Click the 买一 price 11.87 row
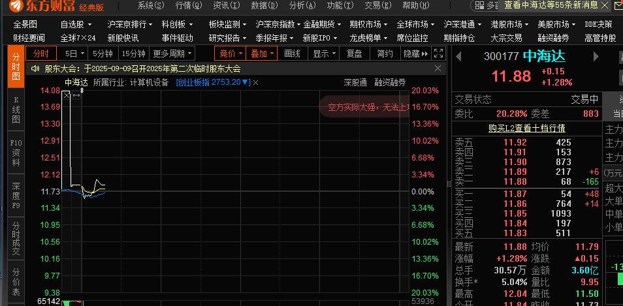The width and height of the screenshot is (623, 306). [527, 194]
